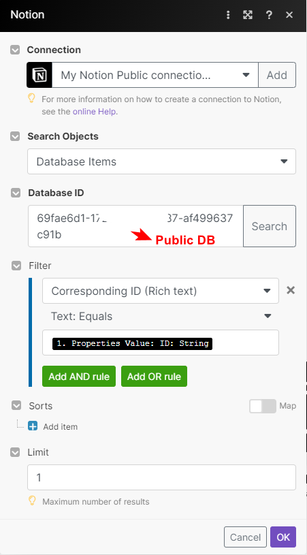Collapse the Database ID section chevron

point(16,193)
